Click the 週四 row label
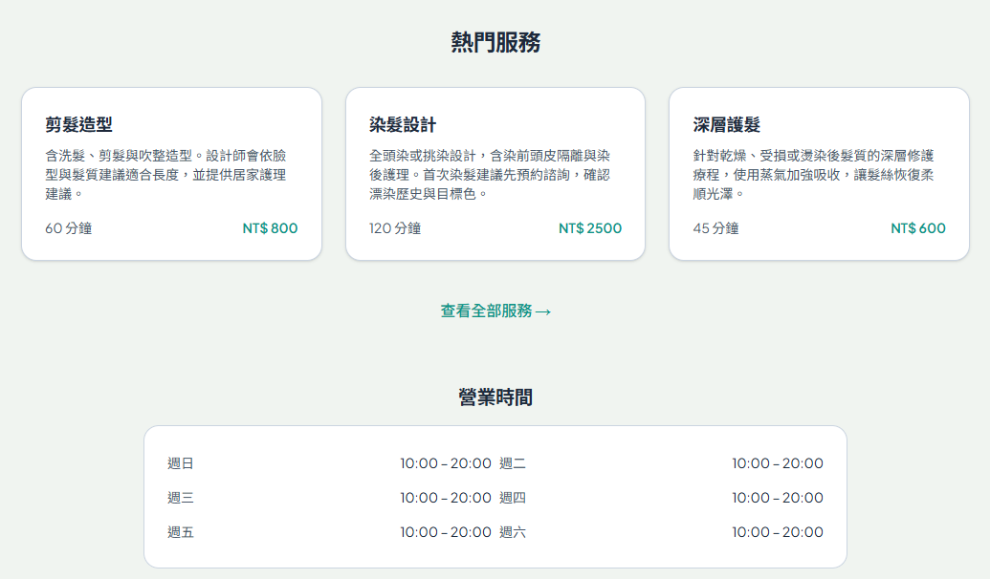 pos(513,498)
